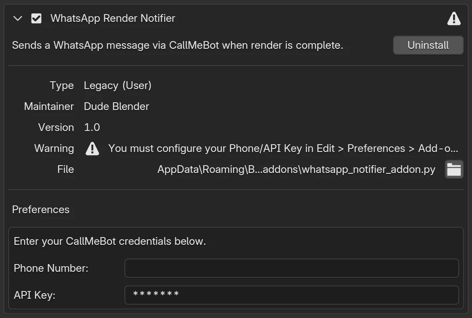Click the Phone/API Key configuration warning text
Image resolution: width=472 pixels, height=318 pixels.
click(x=283, y=149)
